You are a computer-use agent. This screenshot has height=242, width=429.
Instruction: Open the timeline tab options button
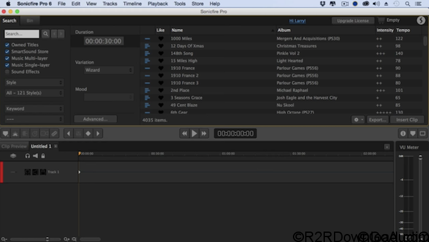[387, 147]
